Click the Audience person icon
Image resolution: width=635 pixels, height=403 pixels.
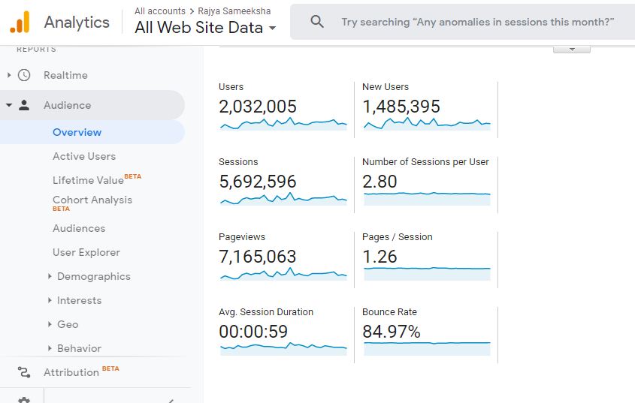point(24,105)
